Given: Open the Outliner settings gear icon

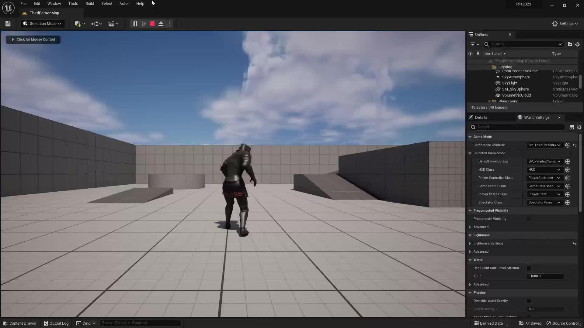Looking at the screenshot, I should pyautogui.click(x=578, y=44).
